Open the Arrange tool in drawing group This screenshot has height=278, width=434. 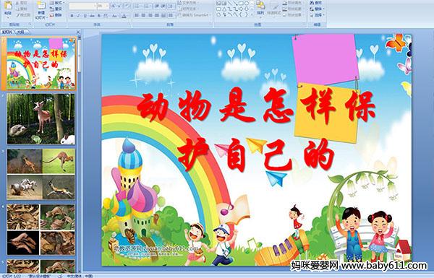click(x=260, y=8)
